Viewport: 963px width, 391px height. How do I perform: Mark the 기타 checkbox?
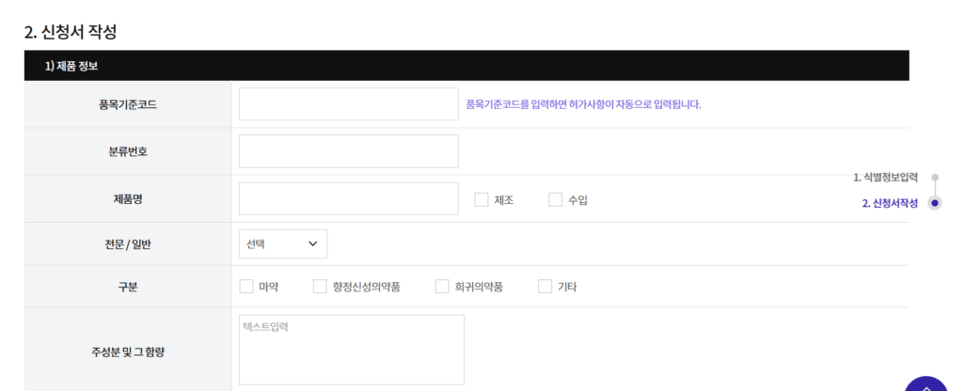pos(545,287)
